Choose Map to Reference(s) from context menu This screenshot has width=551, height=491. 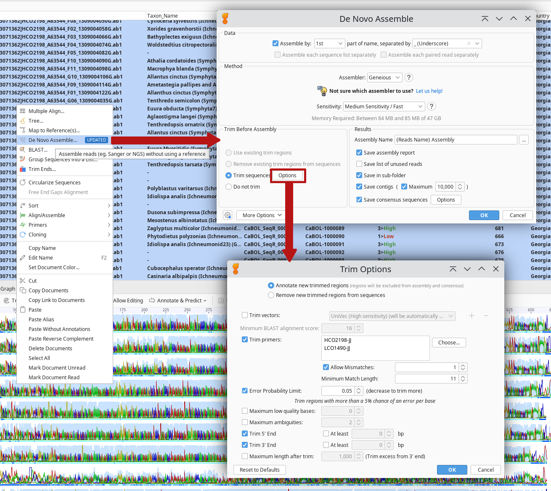click(x=54, y=131)
